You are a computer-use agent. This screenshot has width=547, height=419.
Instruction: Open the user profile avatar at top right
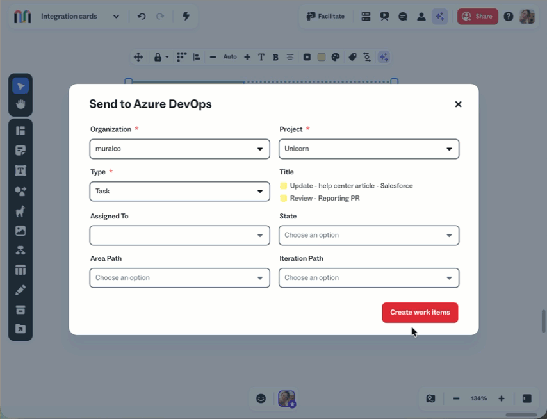pyautogui.click(x=527, y=17)
